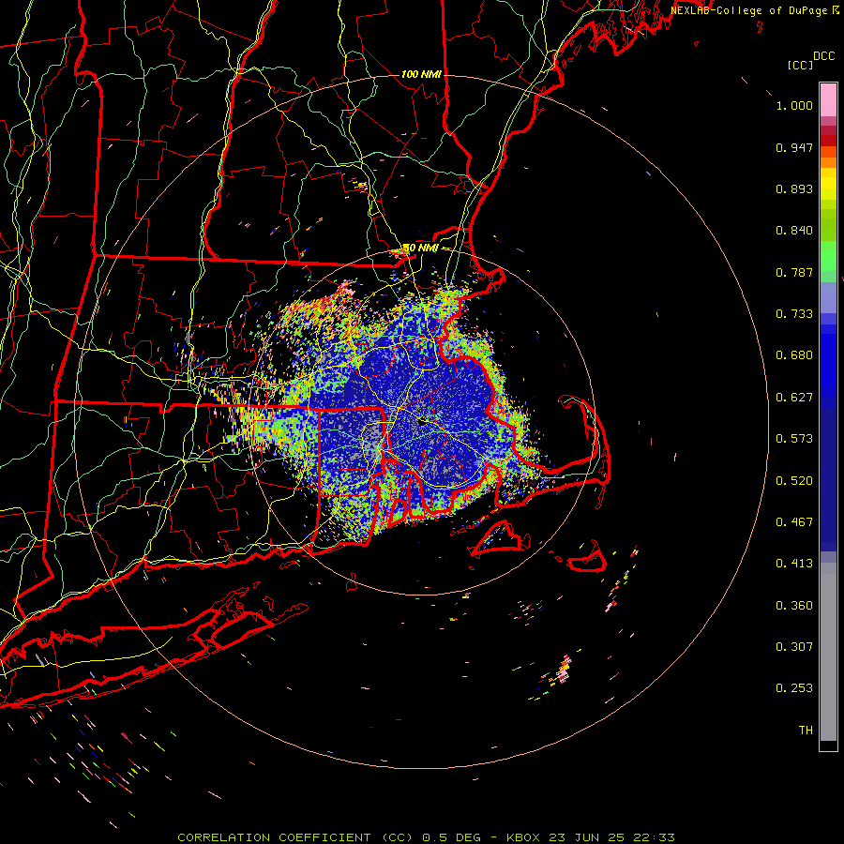The width and height of the screenshot is (844, 844).
Task: Click the 23 JUN 25 22:33 timestamp
Action: click(x=612, y=837)
